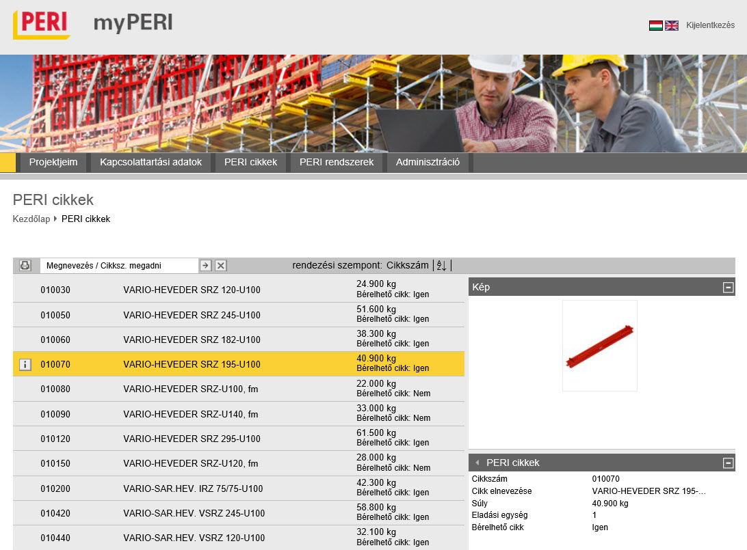Click the print icon in the list toolbar
This screenshot has height=550, width=747.
click(25, 266)
